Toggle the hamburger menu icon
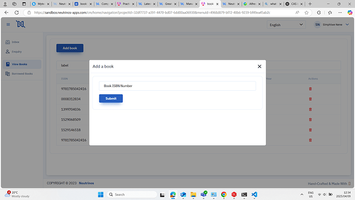The height and width of the screenshot is (200, 355). (8, 25)
